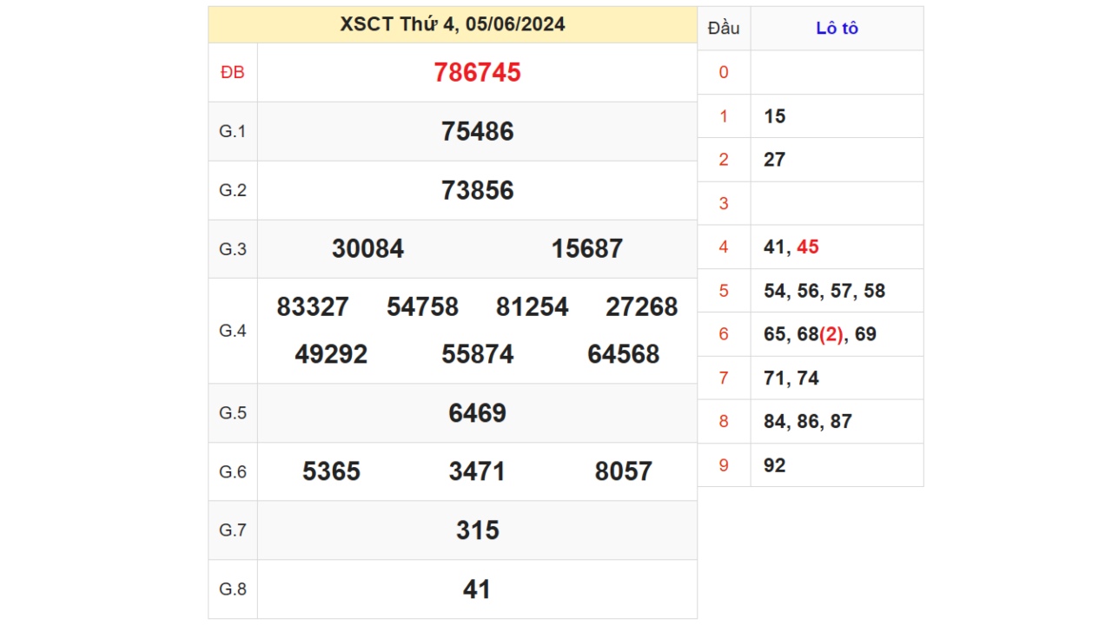Image resolution: width=1112 pixels, height=625 pixels.
Task: Click the head digit 8 cell
Action: pyautogui.click(x=724, y=421)
